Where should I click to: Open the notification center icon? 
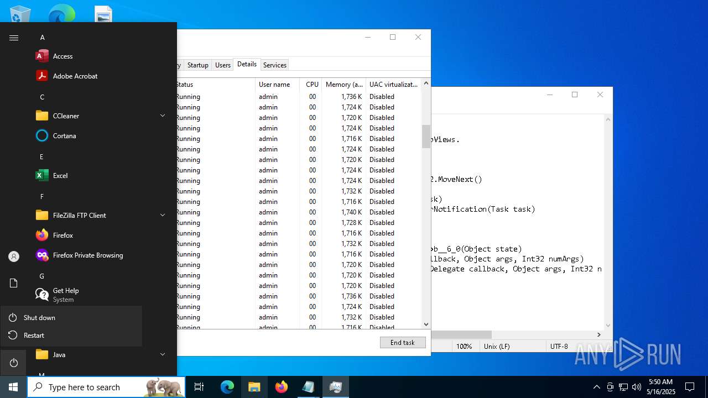coord(690,387)
